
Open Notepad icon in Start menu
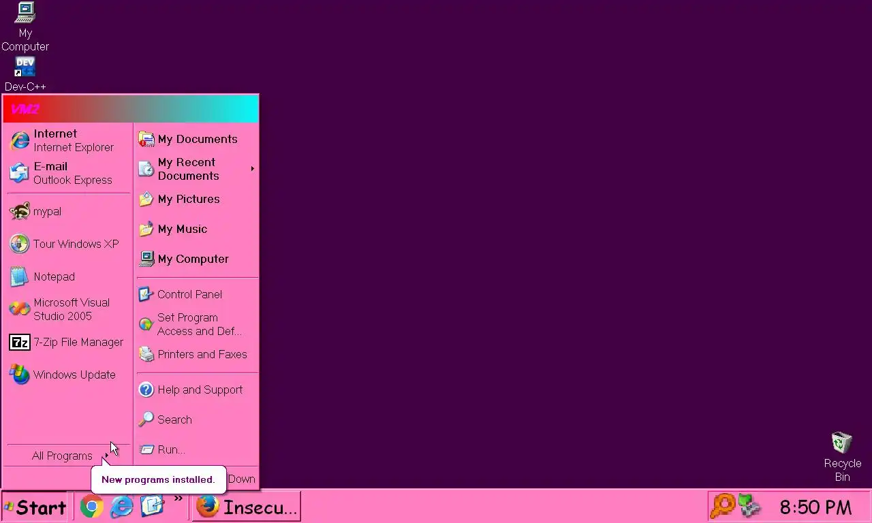pyautogui.click(x=20, y=276)
